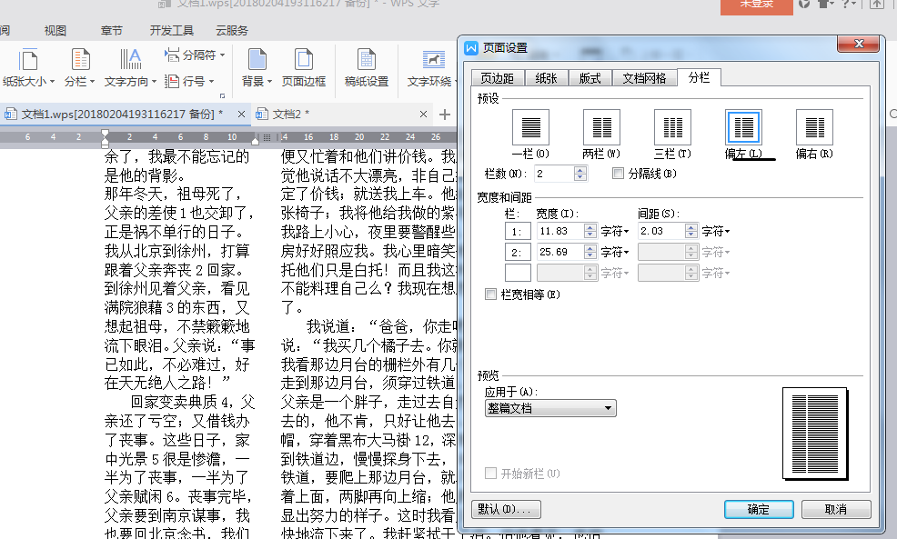Switch to the document grid (文档网格) tab
897x539 pixels.
pyautogui.click(x=644, y=78)
